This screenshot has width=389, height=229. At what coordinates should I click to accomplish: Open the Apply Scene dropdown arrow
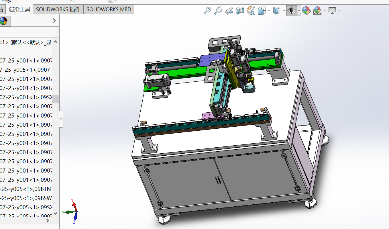pos(325,11)
